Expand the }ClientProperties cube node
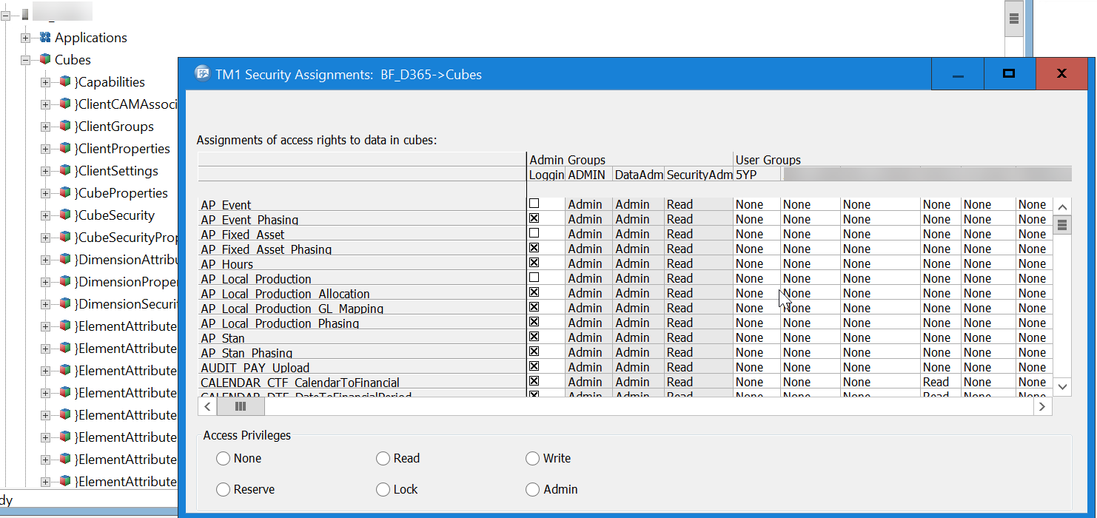Image resolution: width=1097 pixels, height=518 pixels. click(45, 149)
